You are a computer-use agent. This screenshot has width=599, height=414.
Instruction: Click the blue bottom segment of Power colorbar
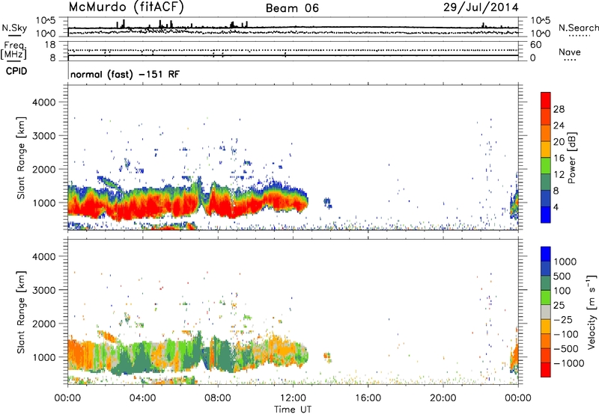pos(546,214)
